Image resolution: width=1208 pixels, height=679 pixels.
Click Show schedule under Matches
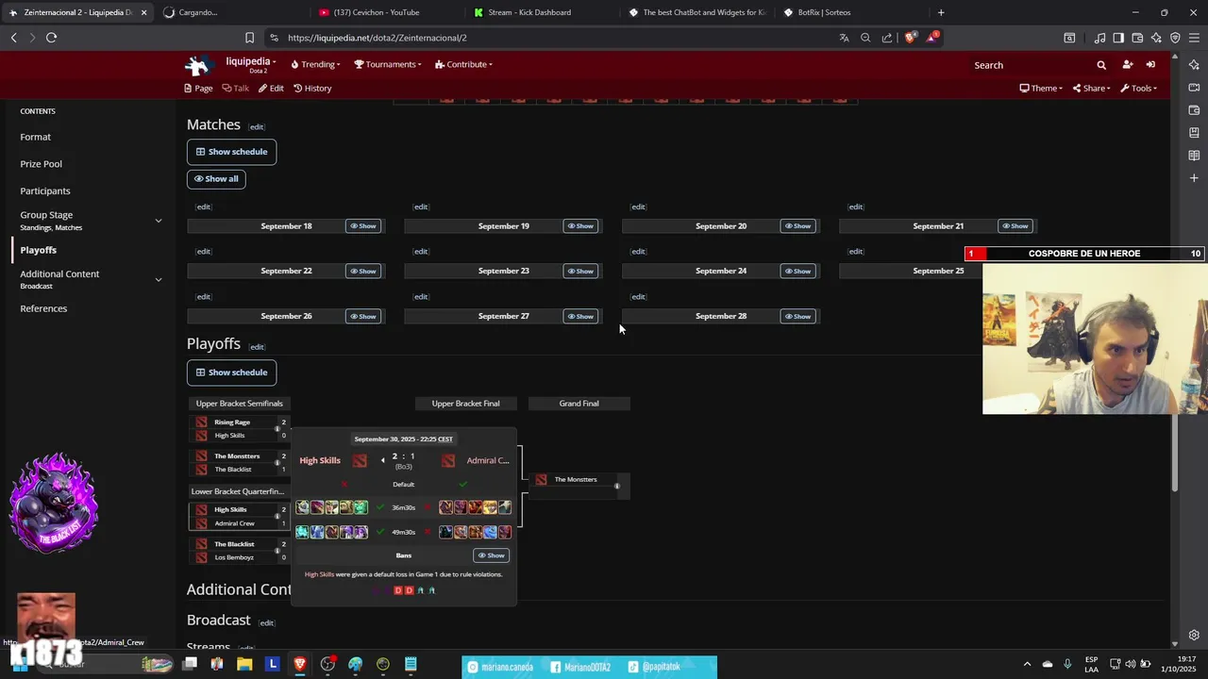[231, 152]
